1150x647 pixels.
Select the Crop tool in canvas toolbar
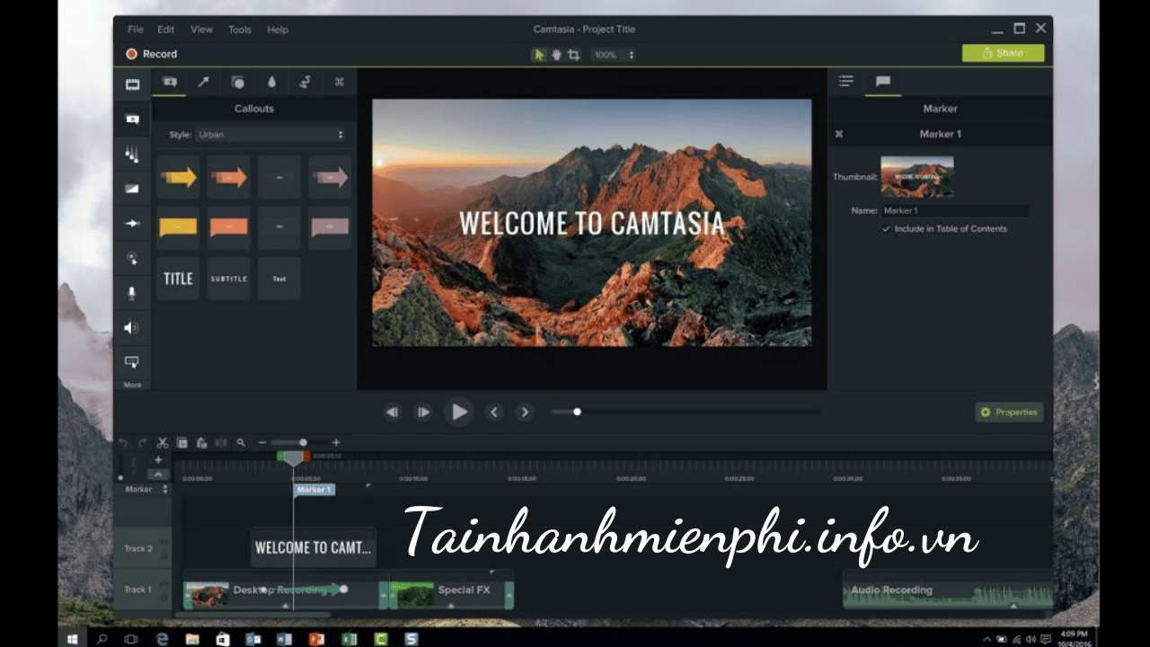[574, 55]
